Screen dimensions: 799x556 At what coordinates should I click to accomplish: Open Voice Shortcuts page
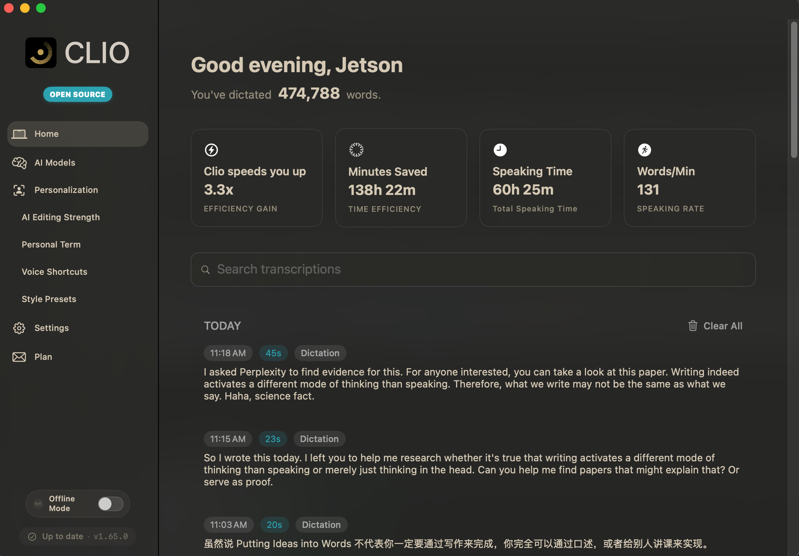54,272
